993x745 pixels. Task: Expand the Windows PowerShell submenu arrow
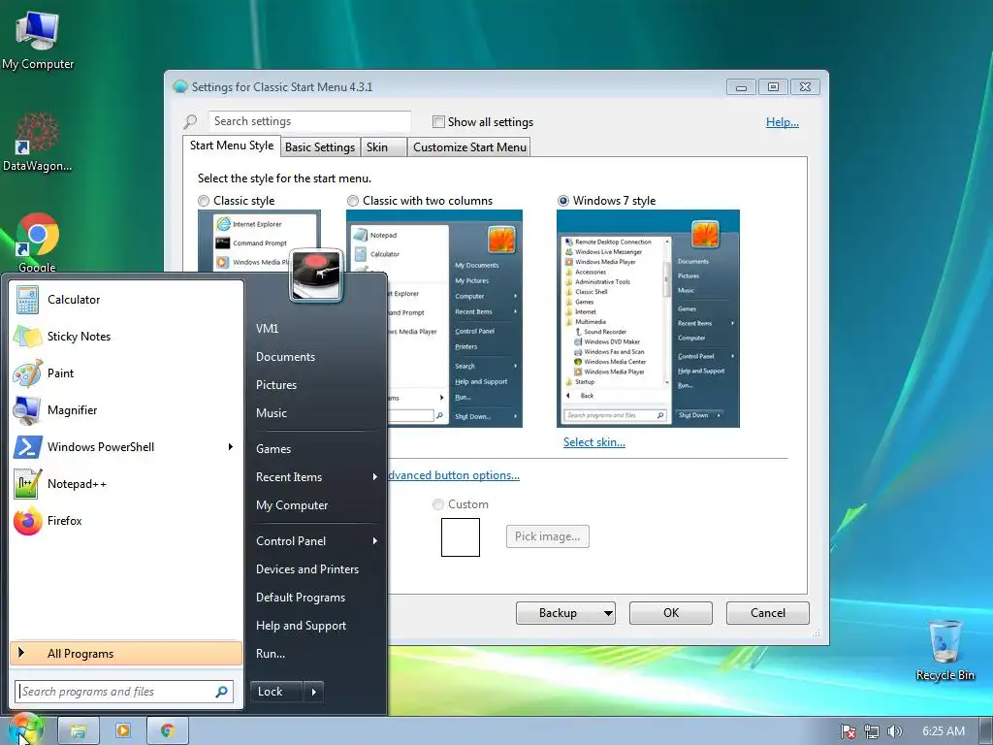231,446
